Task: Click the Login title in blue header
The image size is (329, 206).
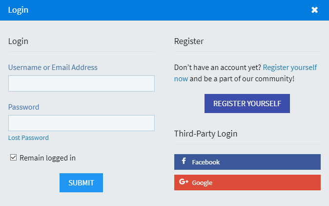Action: tap(18, 10)
